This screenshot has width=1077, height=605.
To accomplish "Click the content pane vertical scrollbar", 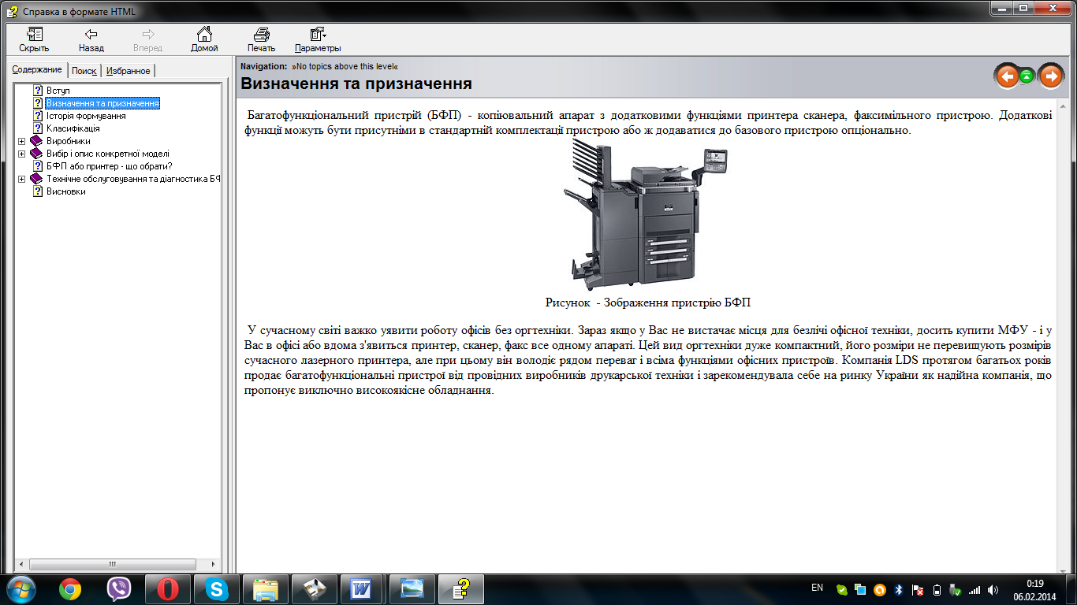I will (1062, 336).
